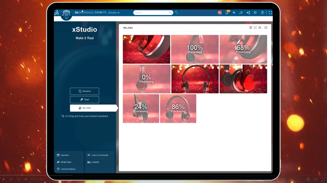Select the 68% Processing job
Image resolution: width=327 pixels, height=183 pixels.
[x=243, y=49]
